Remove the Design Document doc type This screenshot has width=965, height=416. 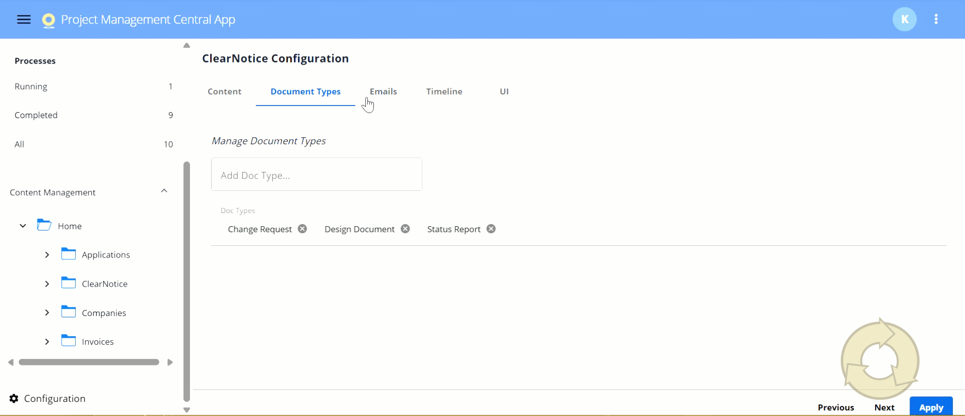pyautogui.click(x=405, y=229)
